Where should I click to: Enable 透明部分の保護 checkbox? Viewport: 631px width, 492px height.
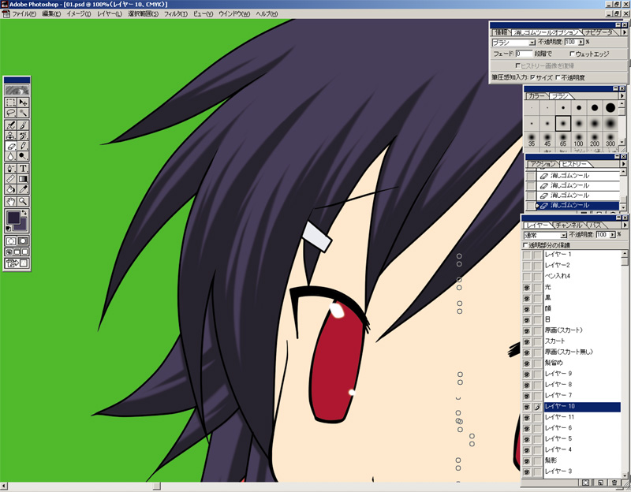tap(525, 245)
